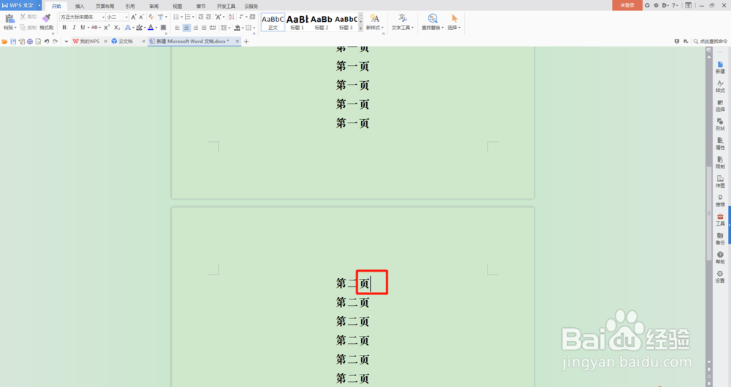This screenshot has height=387, width=731.
Task: Toggle underline formatting
Action: pyautogui.click(x=83, y=28)
